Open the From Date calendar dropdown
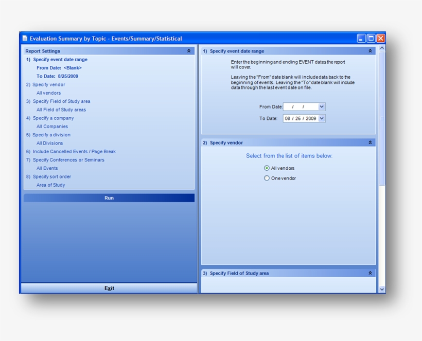Viewport: 422px width, 341px height. [x=321, y=106]
